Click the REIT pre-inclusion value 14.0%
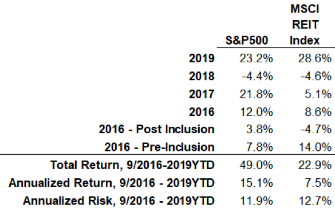Screen dimensions: 335x208 tap(315, 147)
